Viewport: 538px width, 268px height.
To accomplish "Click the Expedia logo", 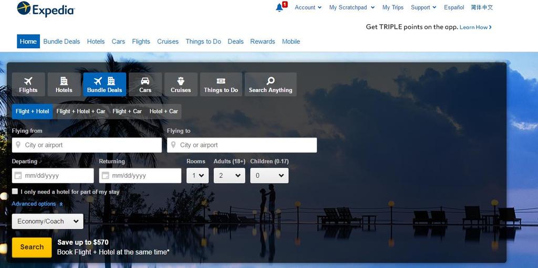I will (46, 9).
